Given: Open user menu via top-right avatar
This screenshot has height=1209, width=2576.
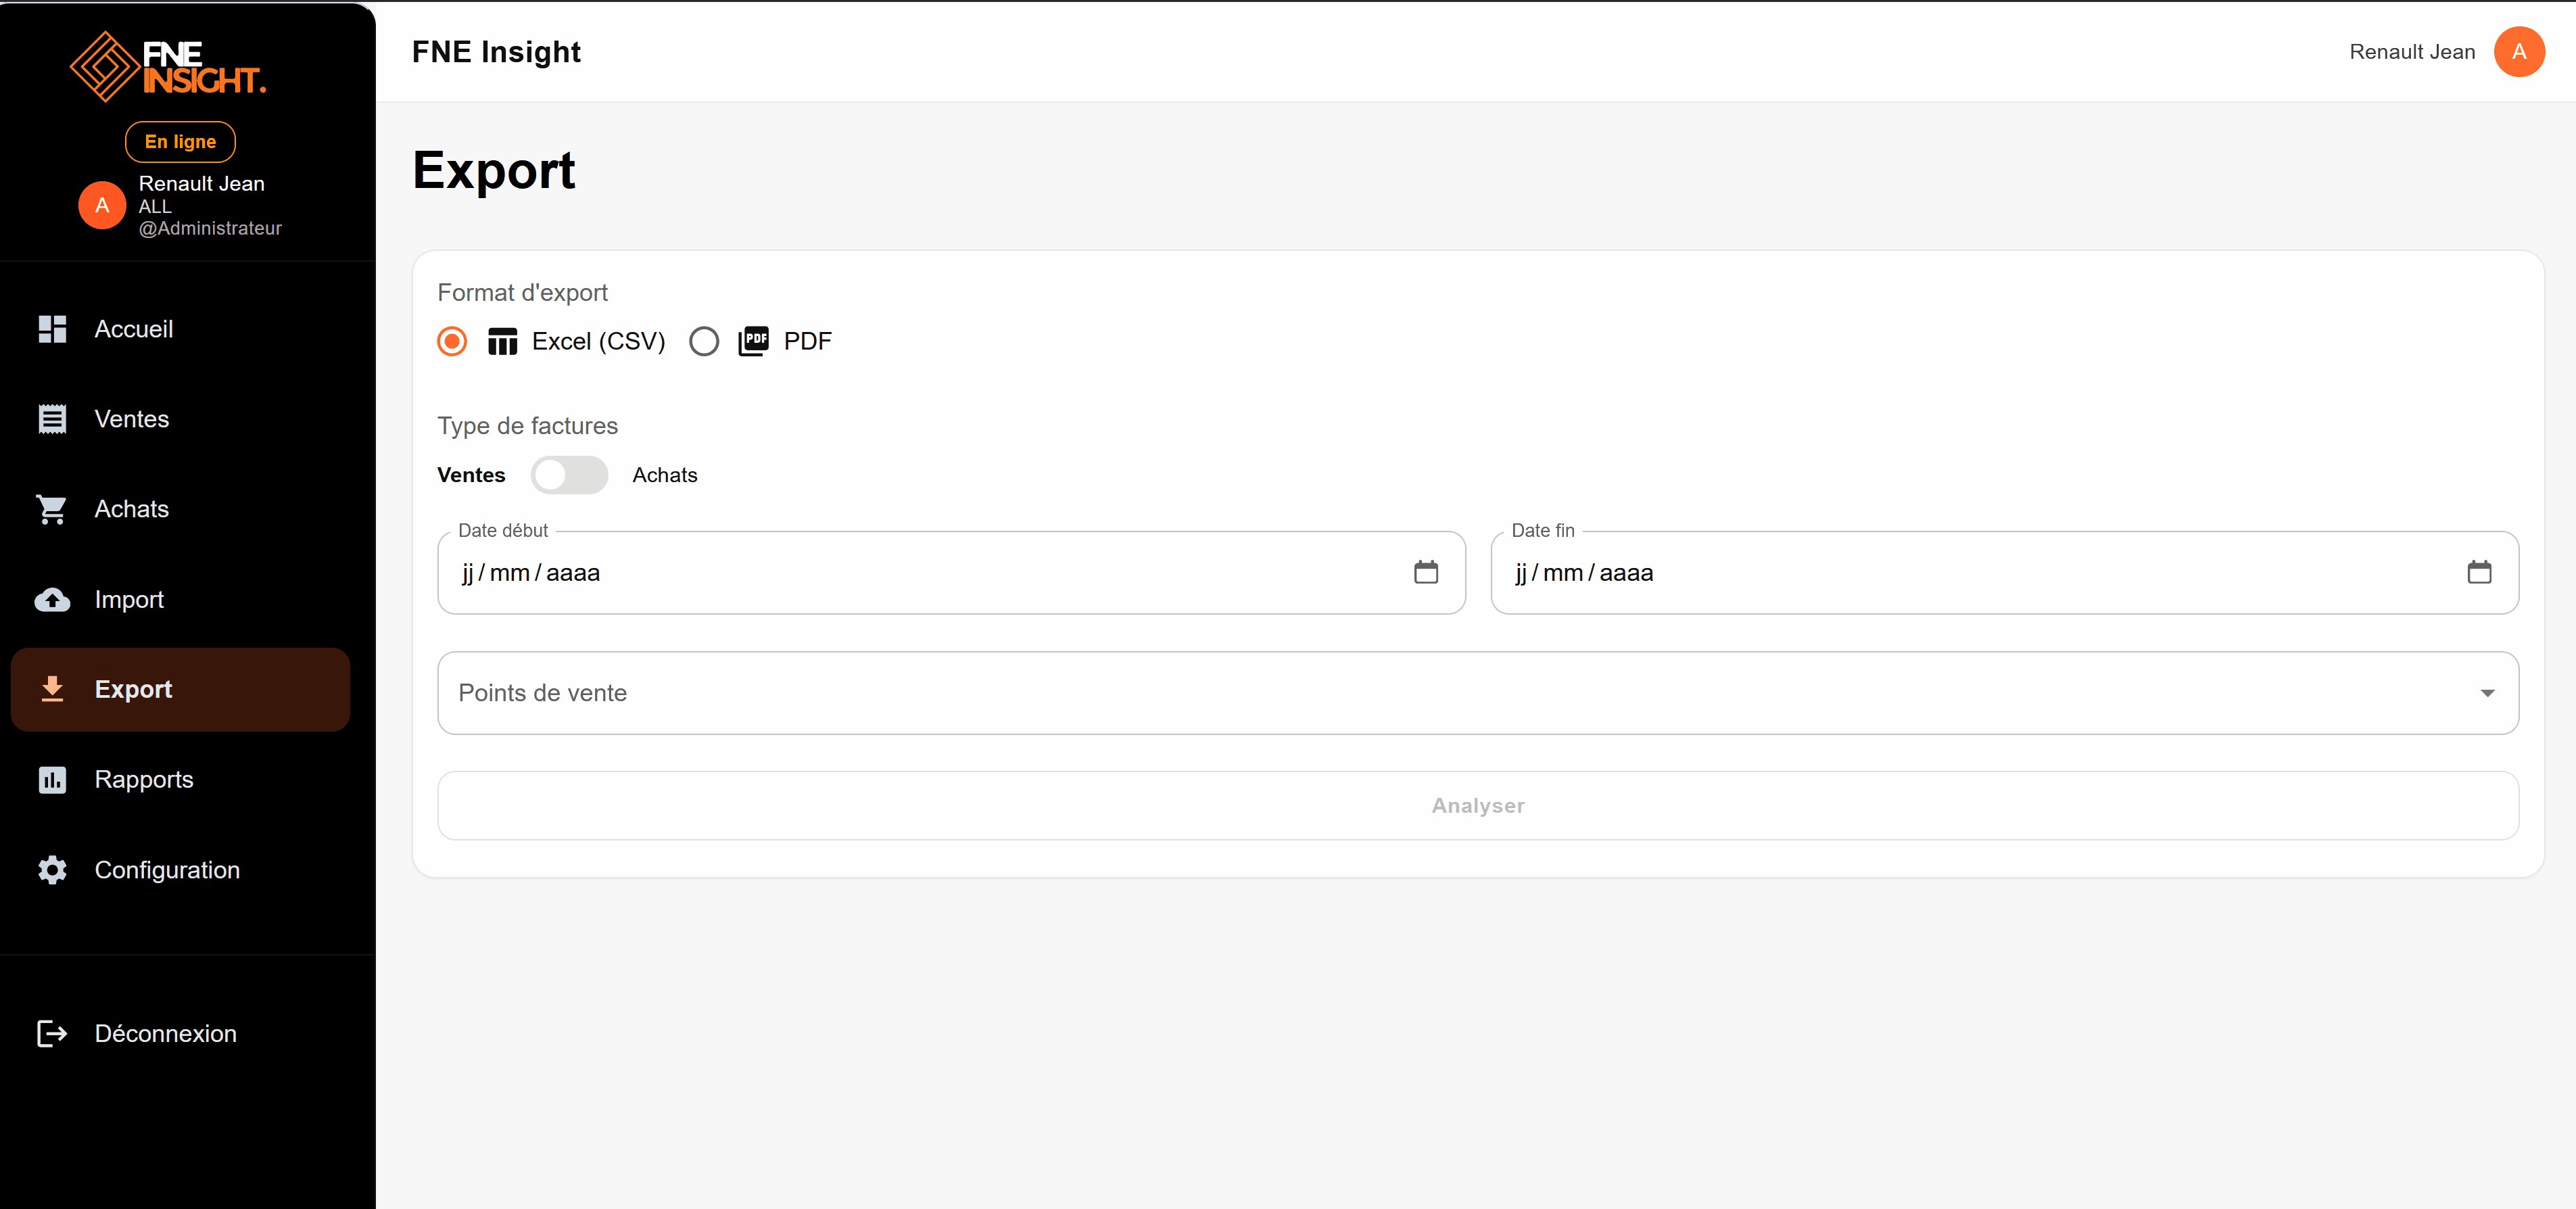Looking at the screenshot, I should click(x=2518, y=52).
